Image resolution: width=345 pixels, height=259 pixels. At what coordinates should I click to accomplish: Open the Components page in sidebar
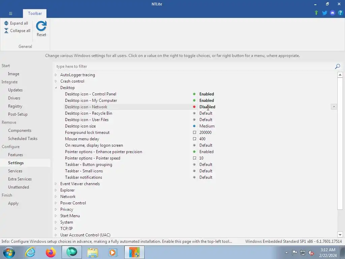(x=20, y=131)
